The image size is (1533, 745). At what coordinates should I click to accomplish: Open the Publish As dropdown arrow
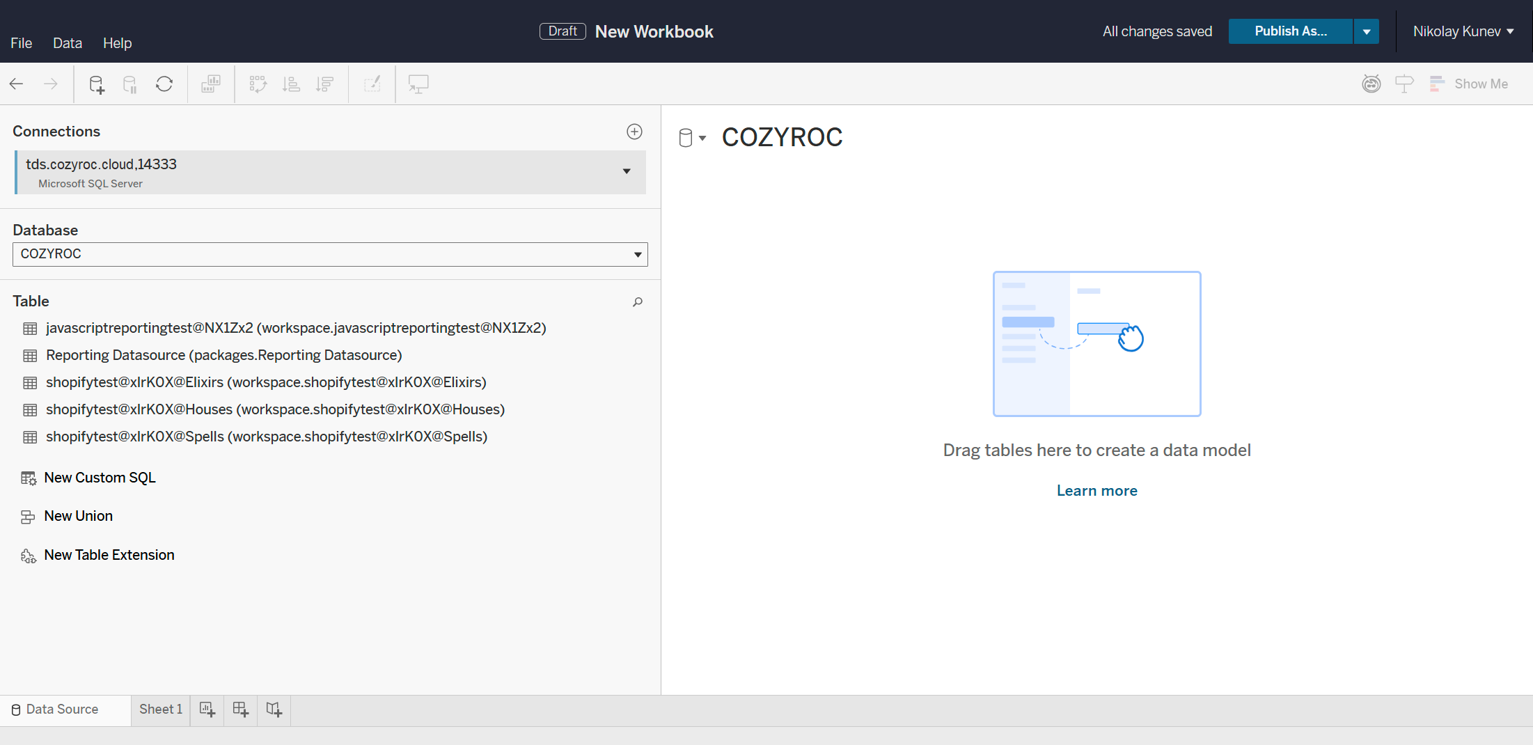tap(1366, 31)
